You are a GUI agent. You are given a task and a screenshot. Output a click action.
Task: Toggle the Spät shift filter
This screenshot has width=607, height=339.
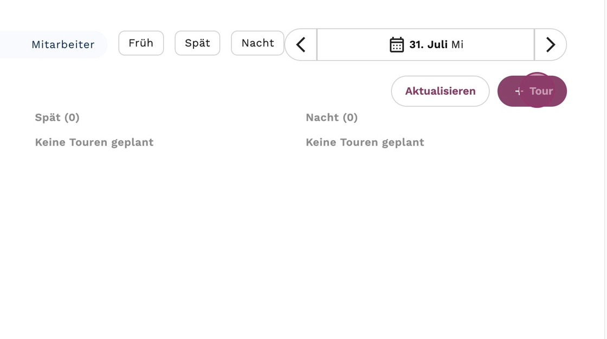197,43
